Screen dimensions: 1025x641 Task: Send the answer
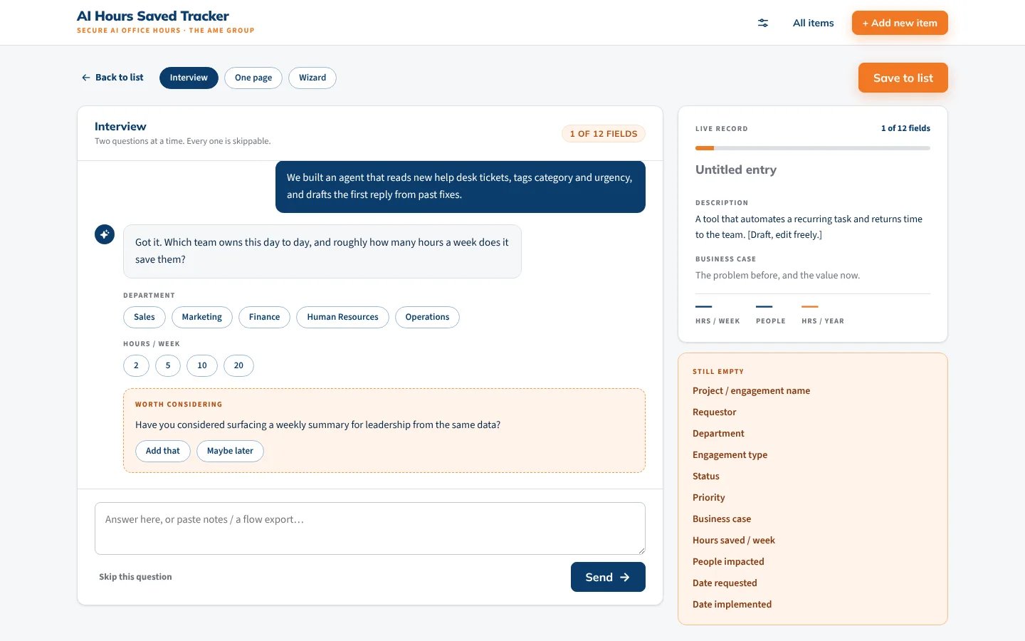click(608, 577)
